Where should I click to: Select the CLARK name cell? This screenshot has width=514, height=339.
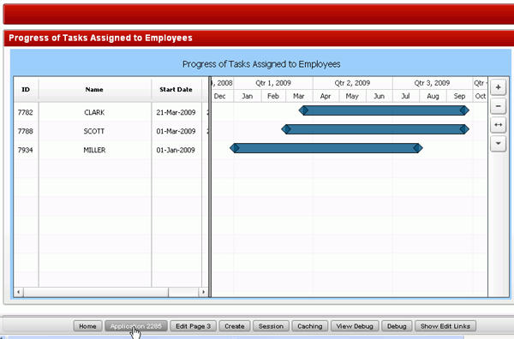(94, 112)
